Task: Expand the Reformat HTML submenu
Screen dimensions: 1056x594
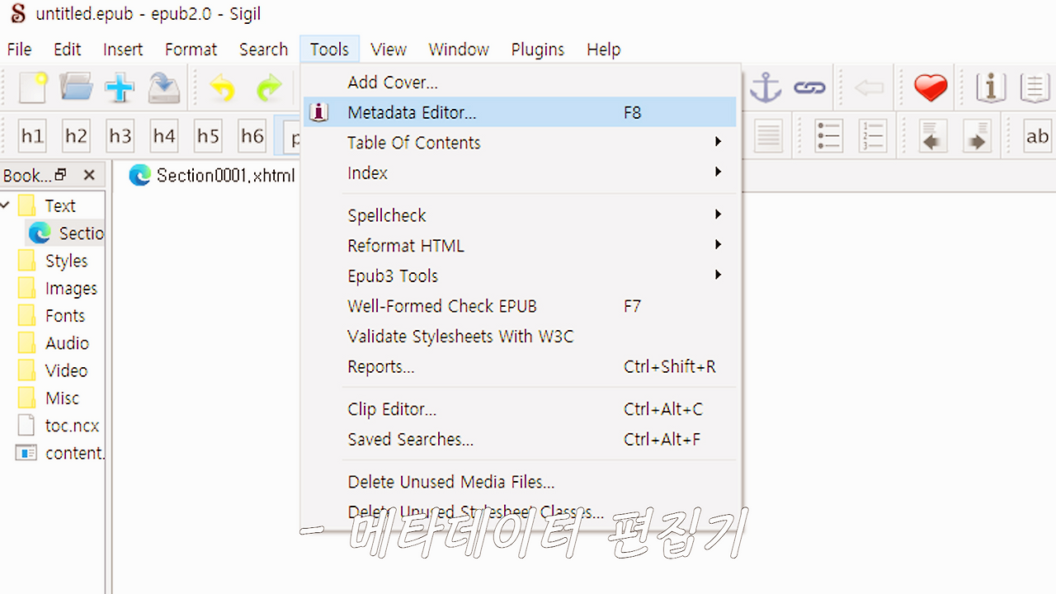Action: coord(520,246)
